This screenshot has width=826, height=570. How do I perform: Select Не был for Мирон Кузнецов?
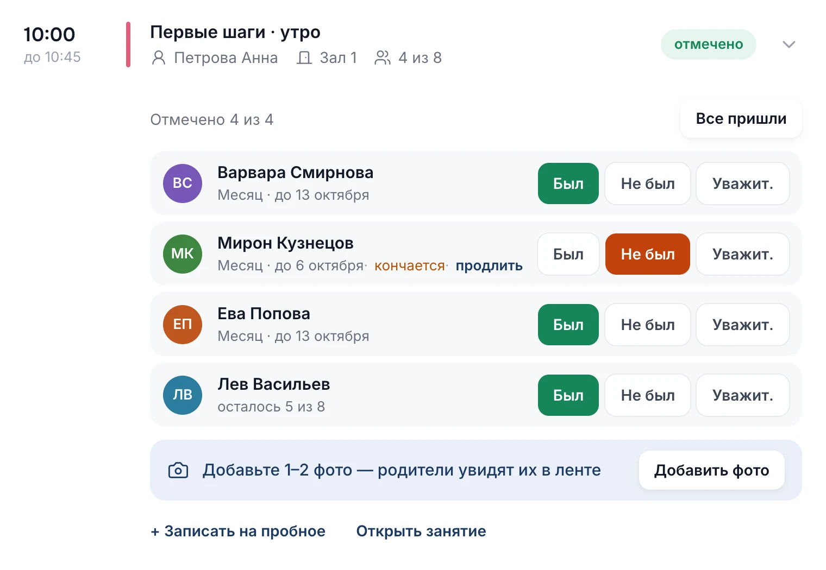point(648,254)
